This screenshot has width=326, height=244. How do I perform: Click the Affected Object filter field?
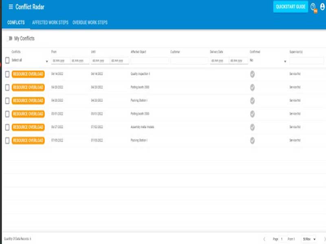click(149, 61)
